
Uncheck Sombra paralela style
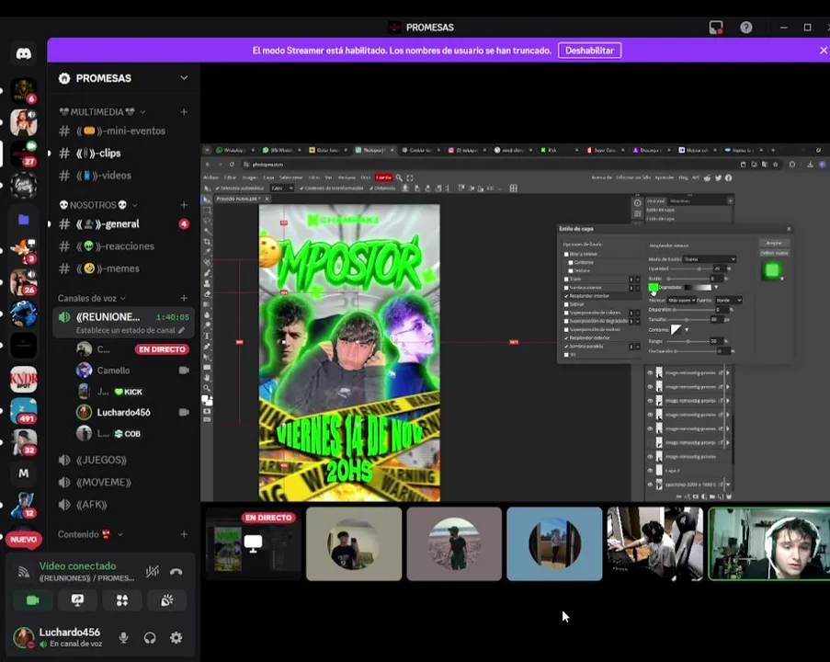pyautogui.click(x=566, y=347)
